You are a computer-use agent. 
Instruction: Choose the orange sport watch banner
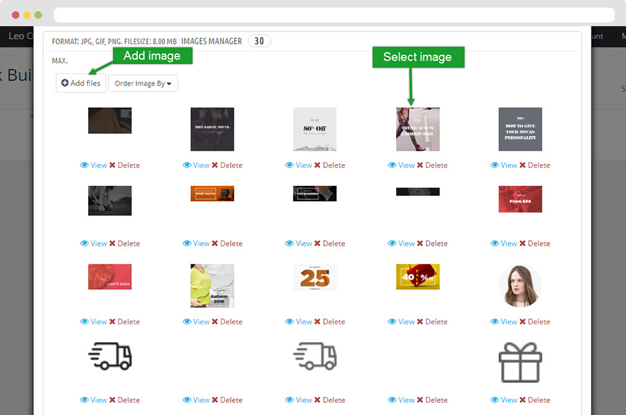(212, 193)
